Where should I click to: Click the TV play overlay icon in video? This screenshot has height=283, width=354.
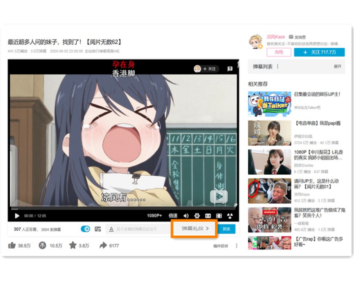218,196
